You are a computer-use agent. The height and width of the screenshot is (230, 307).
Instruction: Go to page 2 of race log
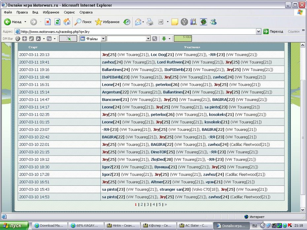[x=142, y=204]
